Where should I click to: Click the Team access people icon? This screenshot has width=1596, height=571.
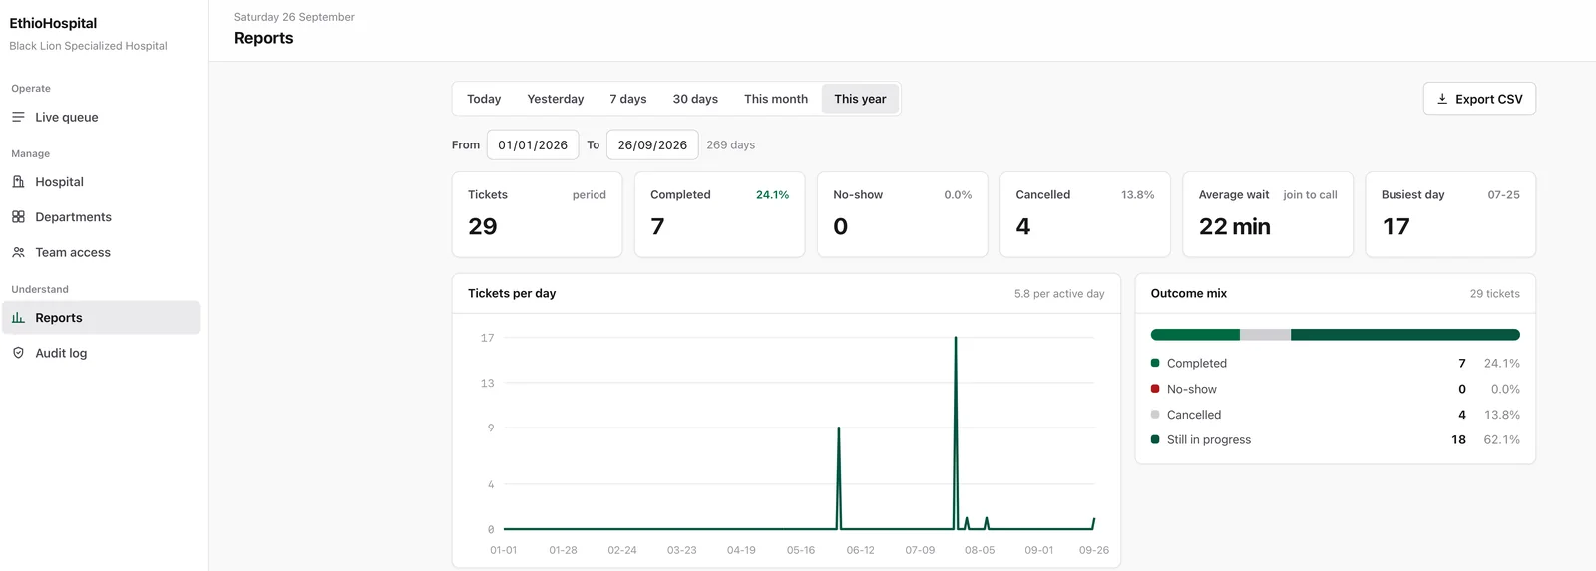tap(18, 253)
